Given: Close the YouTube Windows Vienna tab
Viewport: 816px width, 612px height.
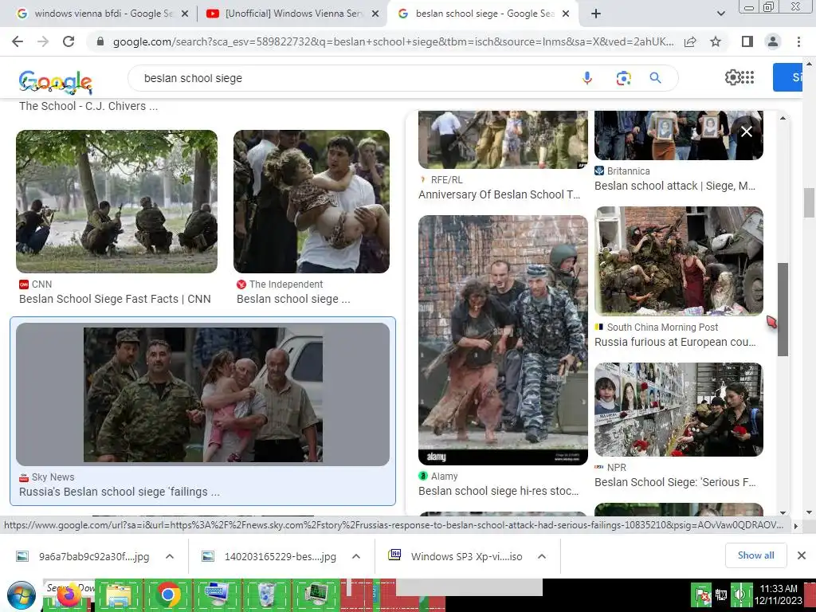Looking at the screenshot, I should [375, 14].
